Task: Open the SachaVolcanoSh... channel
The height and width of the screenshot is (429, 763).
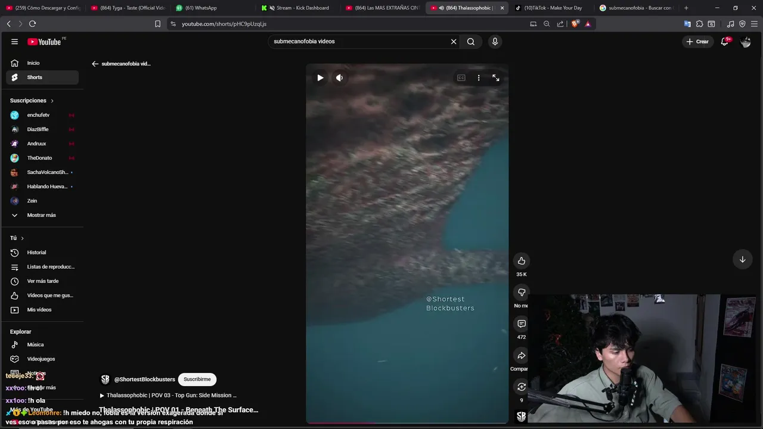Action: pyautogui.click(x=42, y=172)
